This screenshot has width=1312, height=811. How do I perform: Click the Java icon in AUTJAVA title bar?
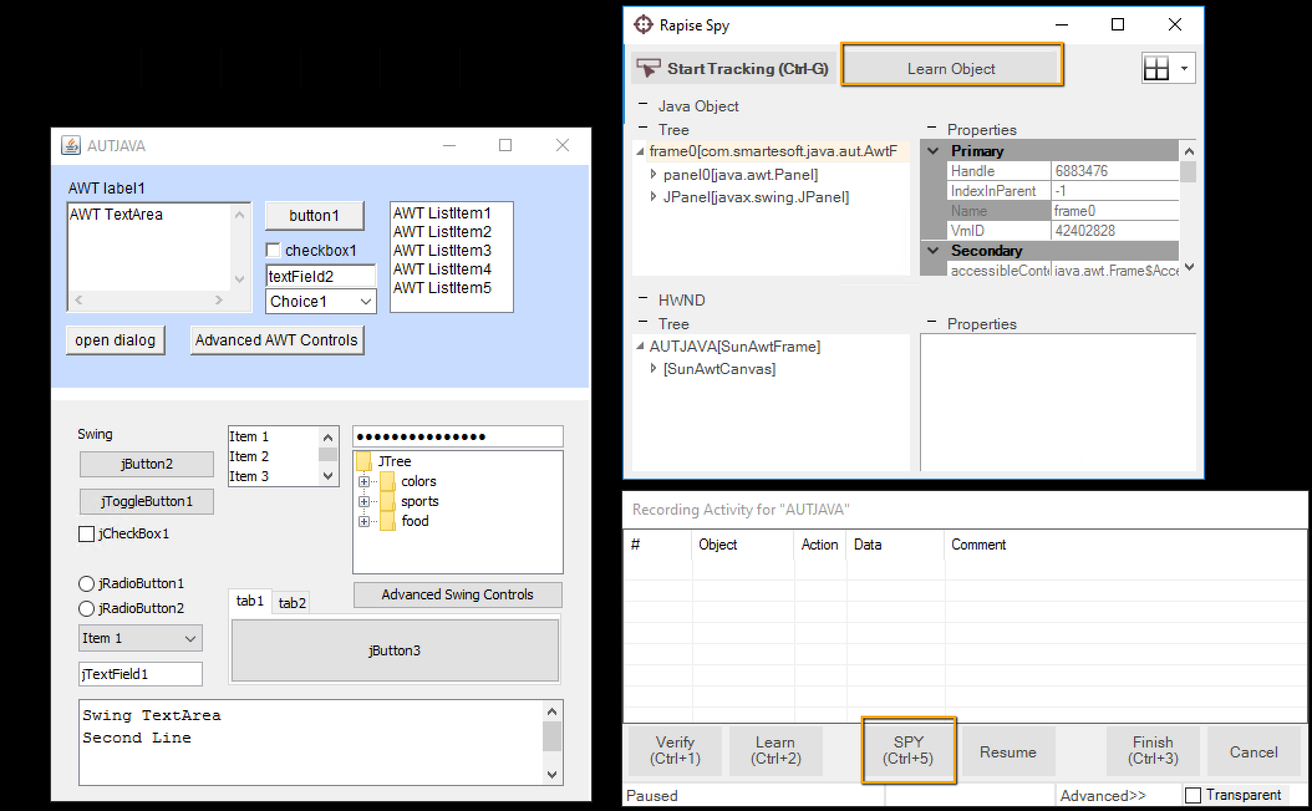(x=71, y=146)
